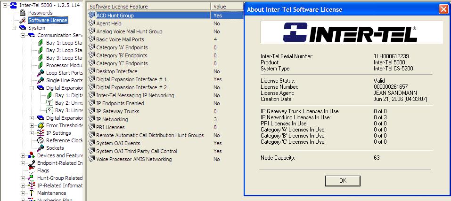
Task: Collapse the Communication Server node
Action: (x=23, y=35)
